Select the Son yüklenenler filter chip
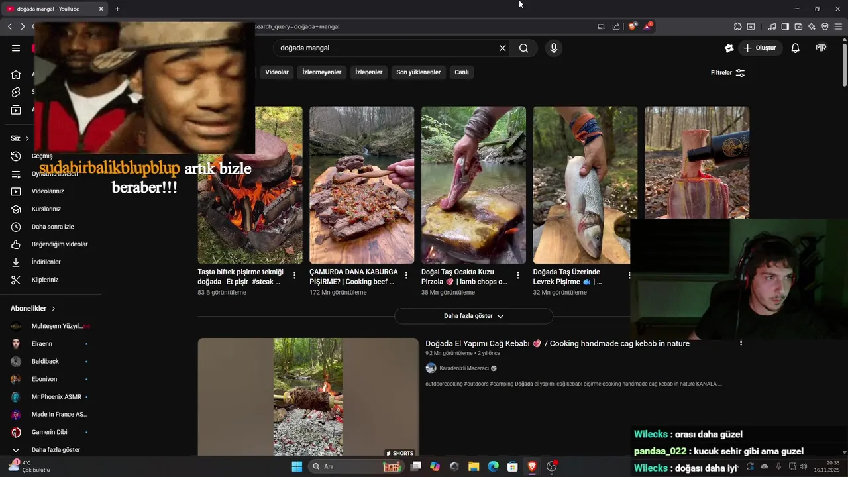Screen dimensions: 848x477 pos(418,72)
